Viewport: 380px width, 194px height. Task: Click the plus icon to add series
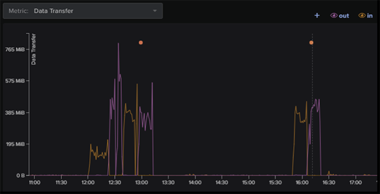tap(317, 15)
